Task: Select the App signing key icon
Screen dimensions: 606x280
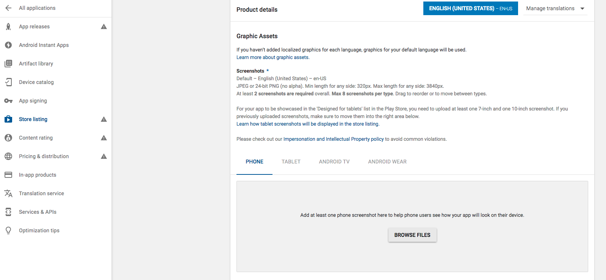Action: (x=8, y=101)
